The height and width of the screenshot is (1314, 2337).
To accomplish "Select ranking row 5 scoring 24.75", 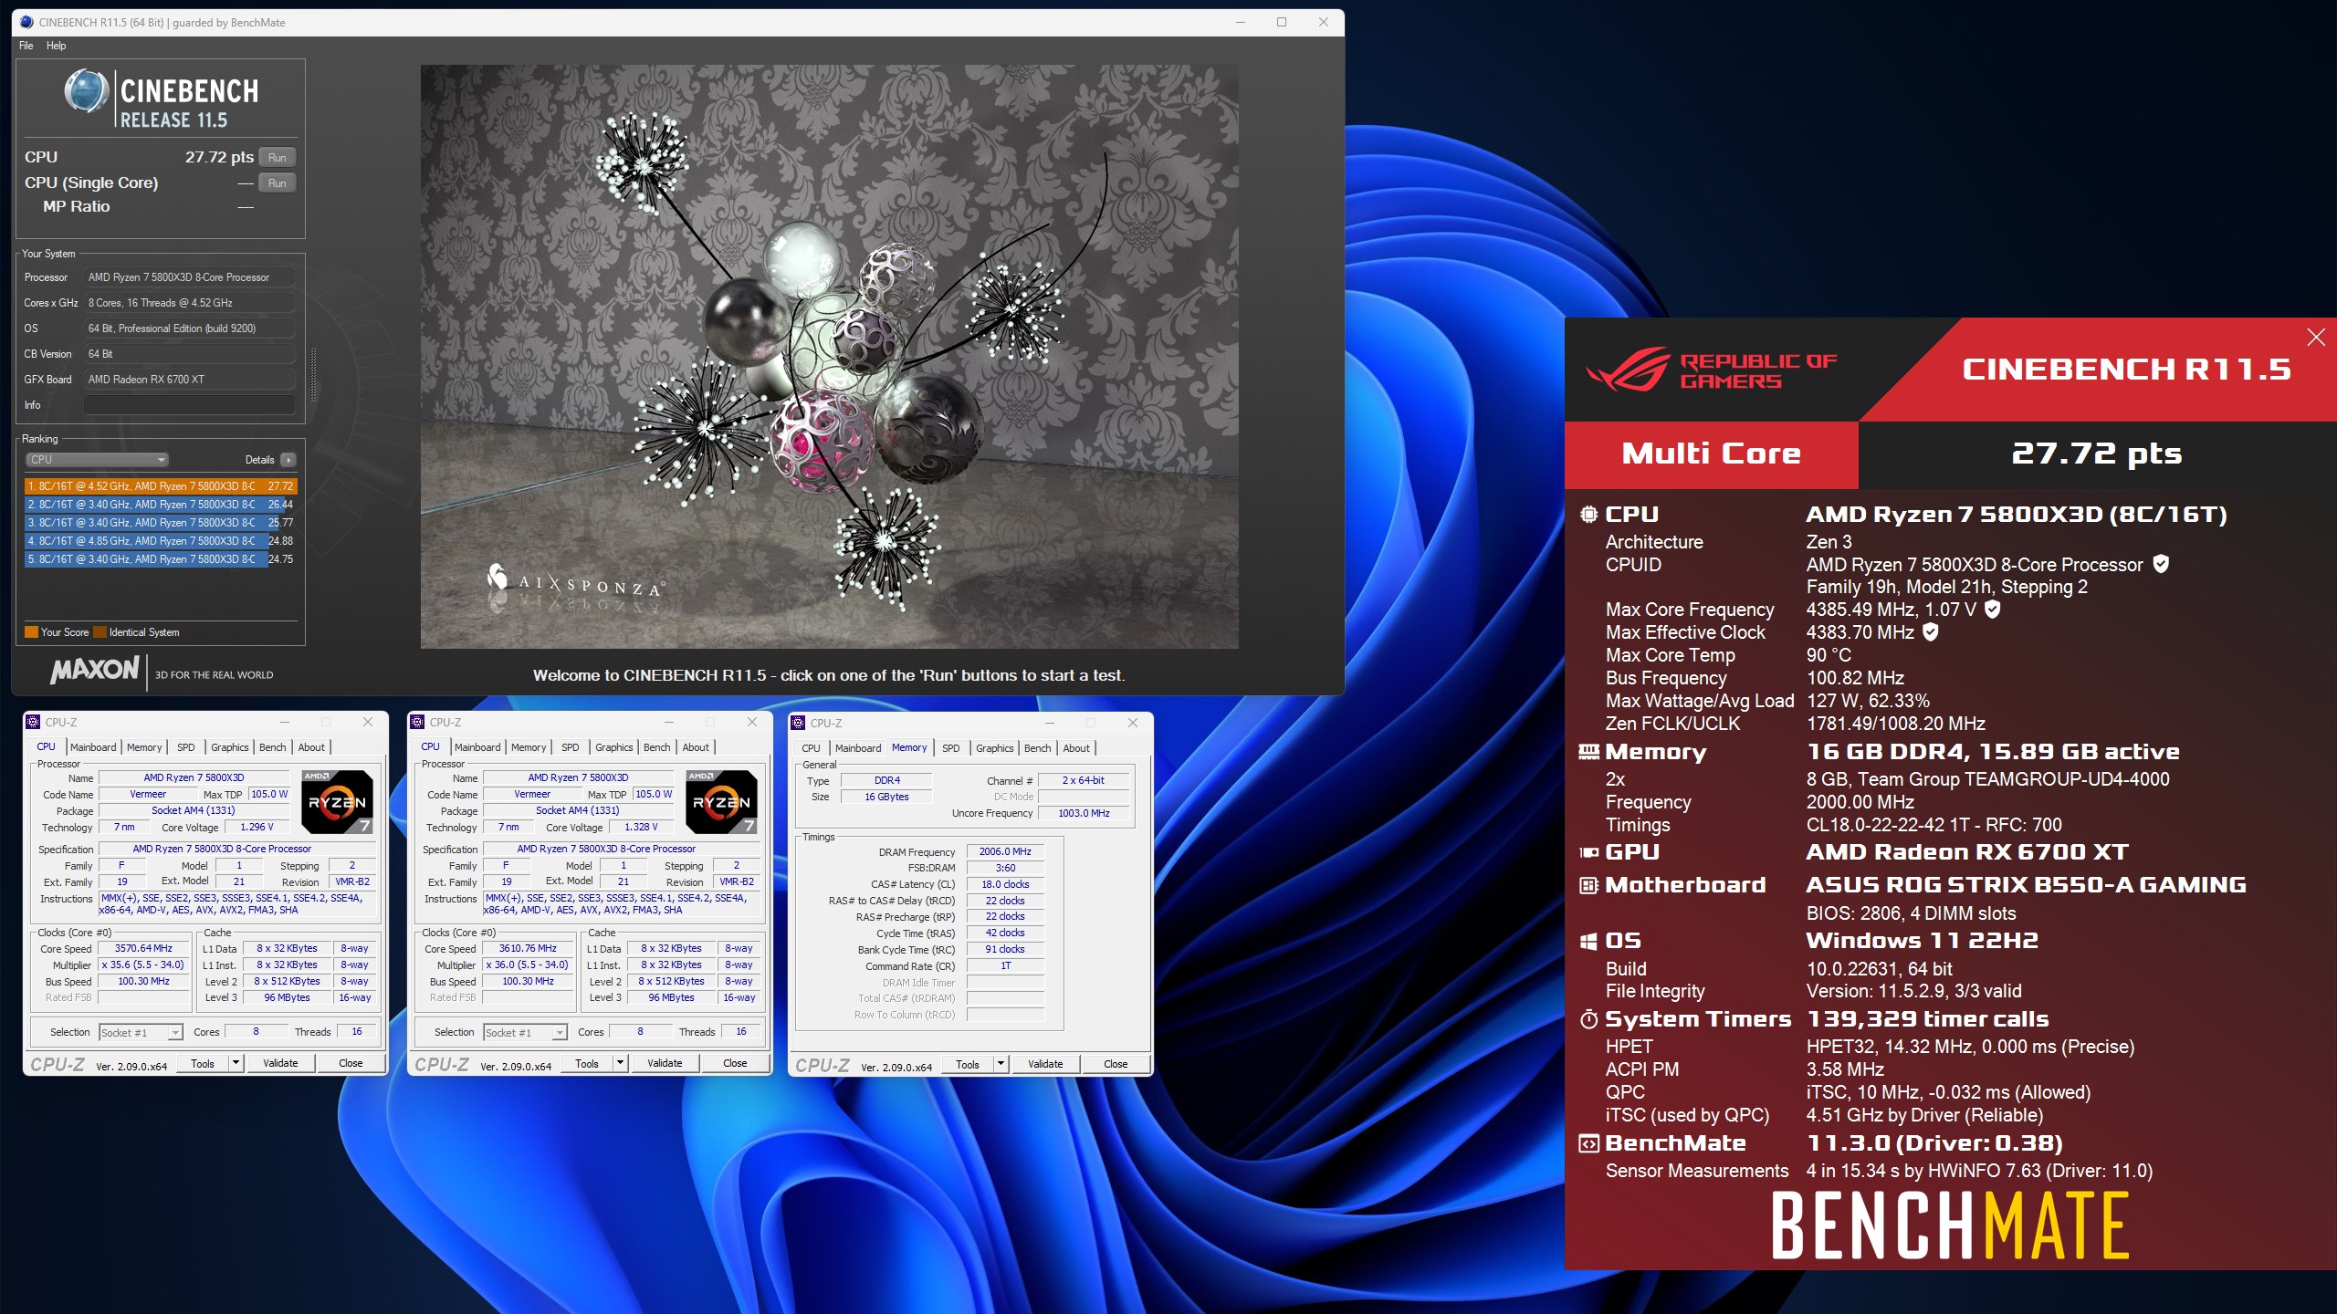I will coord(161,559).
